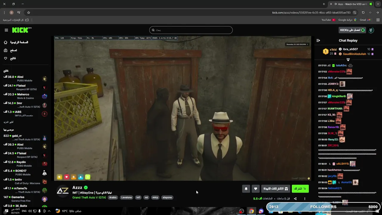Viewport: 382px width, 215px height.
Task: Select the mtrp tag
Action: [155, 197]
